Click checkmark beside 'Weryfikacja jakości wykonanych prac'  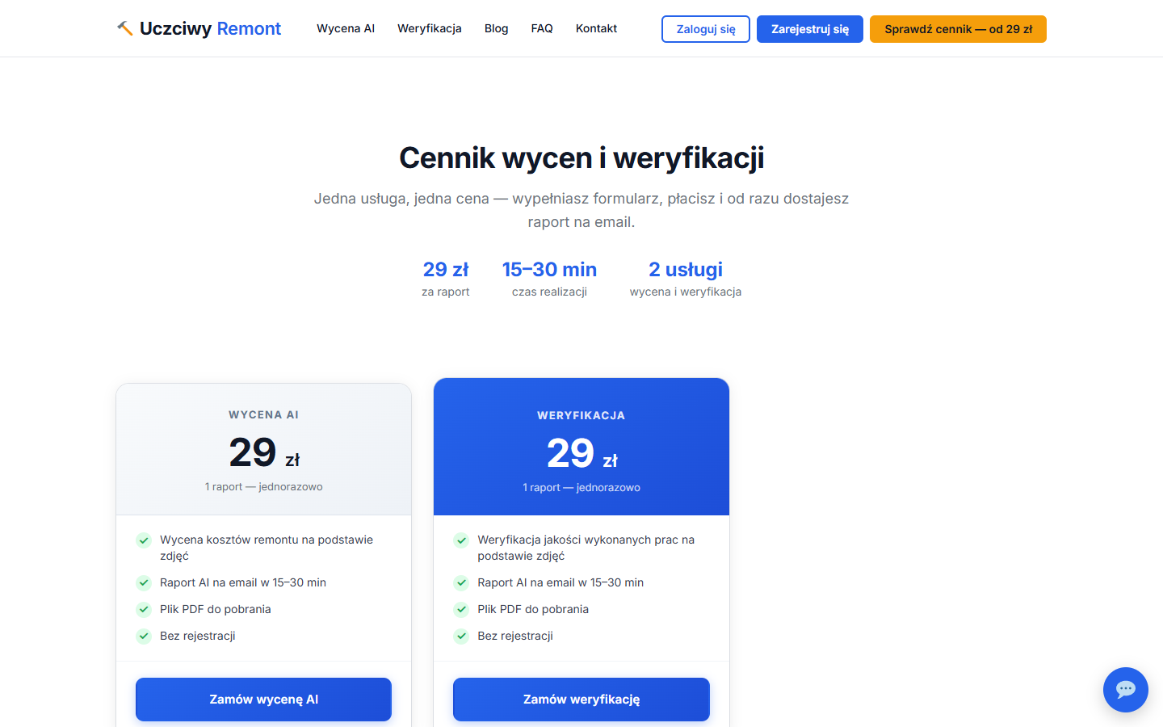(461, 540)
